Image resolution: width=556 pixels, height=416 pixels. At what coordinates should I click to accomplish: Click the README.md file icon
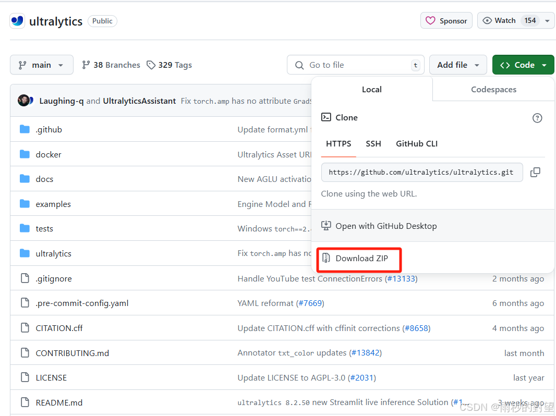(25, 402)
